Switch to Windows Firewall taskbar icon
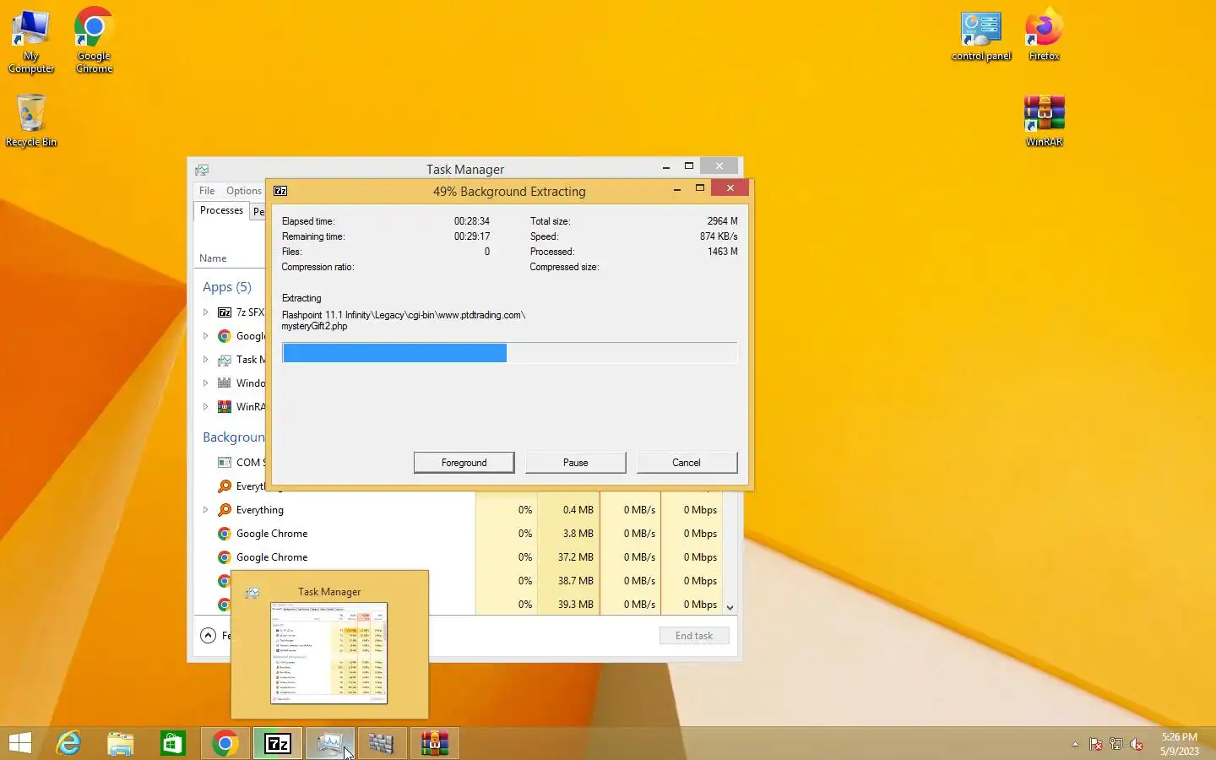1216x760 pixels. (x=383, y=743)
